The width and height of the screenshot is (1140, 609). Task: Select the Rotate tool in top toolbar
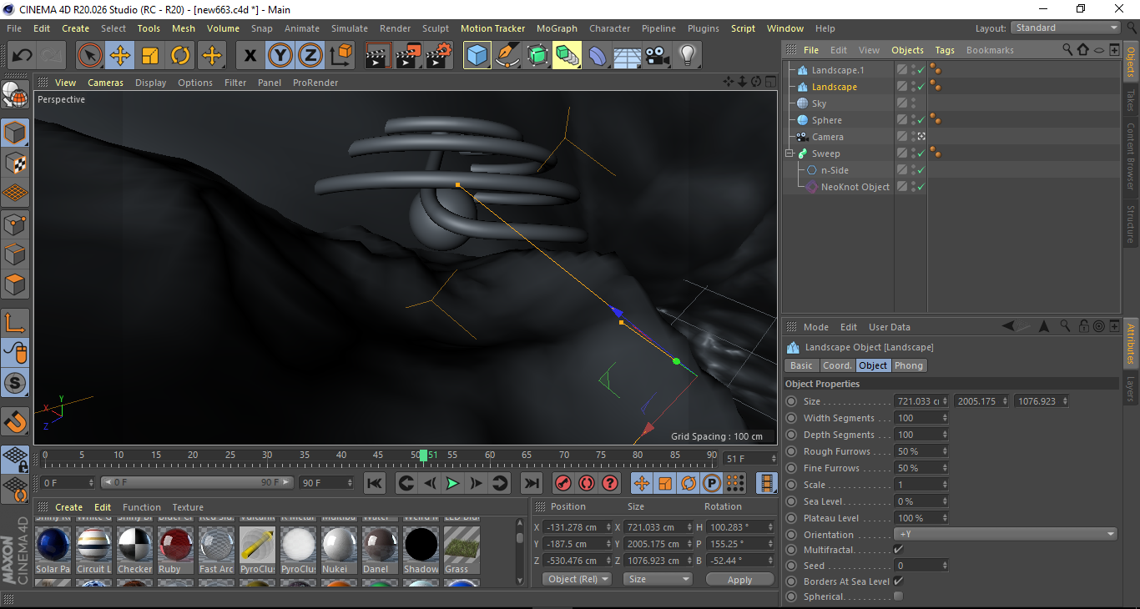(180, 56)
